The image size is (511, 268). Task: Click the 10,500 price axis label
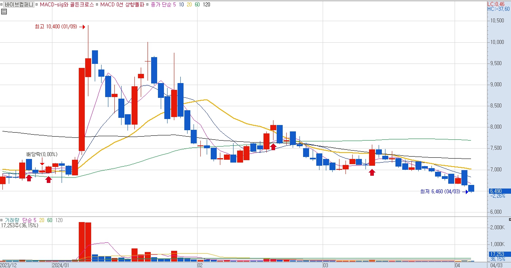click(497, 21)
